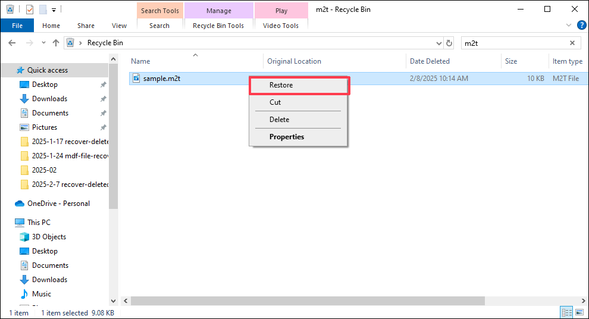Open 3D Objects under This PC
589x319 pixels.
[49, 237]
